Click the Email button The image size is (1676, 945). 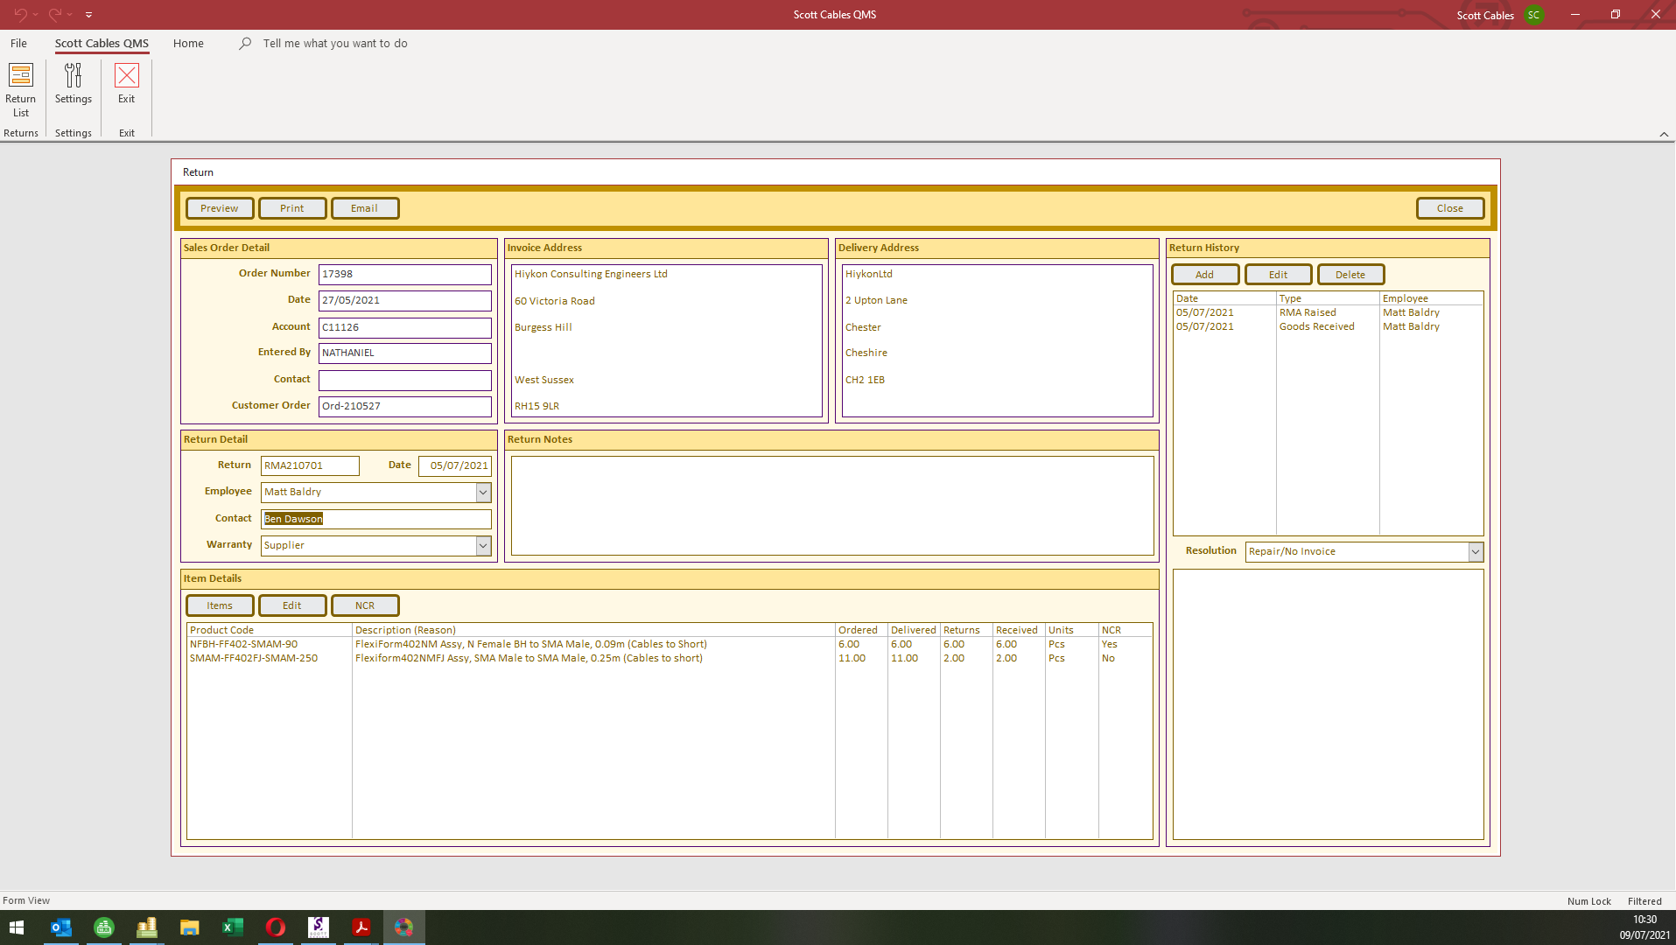tap(365, 208)
